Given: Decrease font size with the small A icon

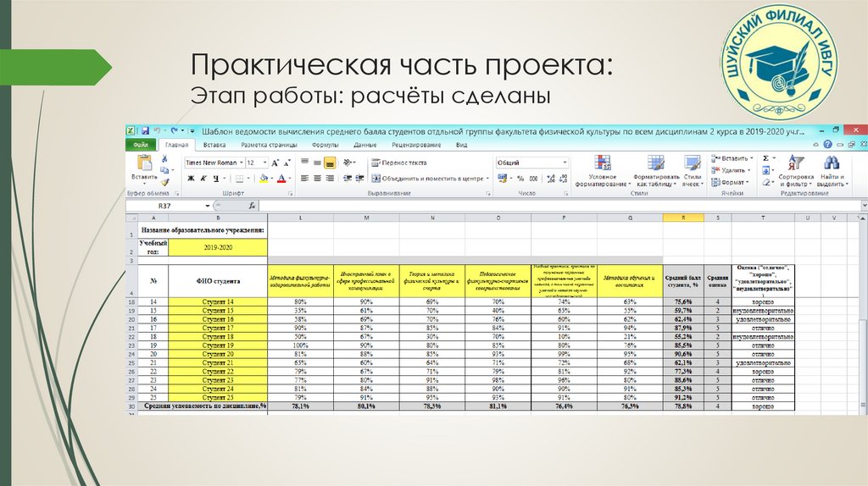Looking at the screenshot, I should [287, 163].
